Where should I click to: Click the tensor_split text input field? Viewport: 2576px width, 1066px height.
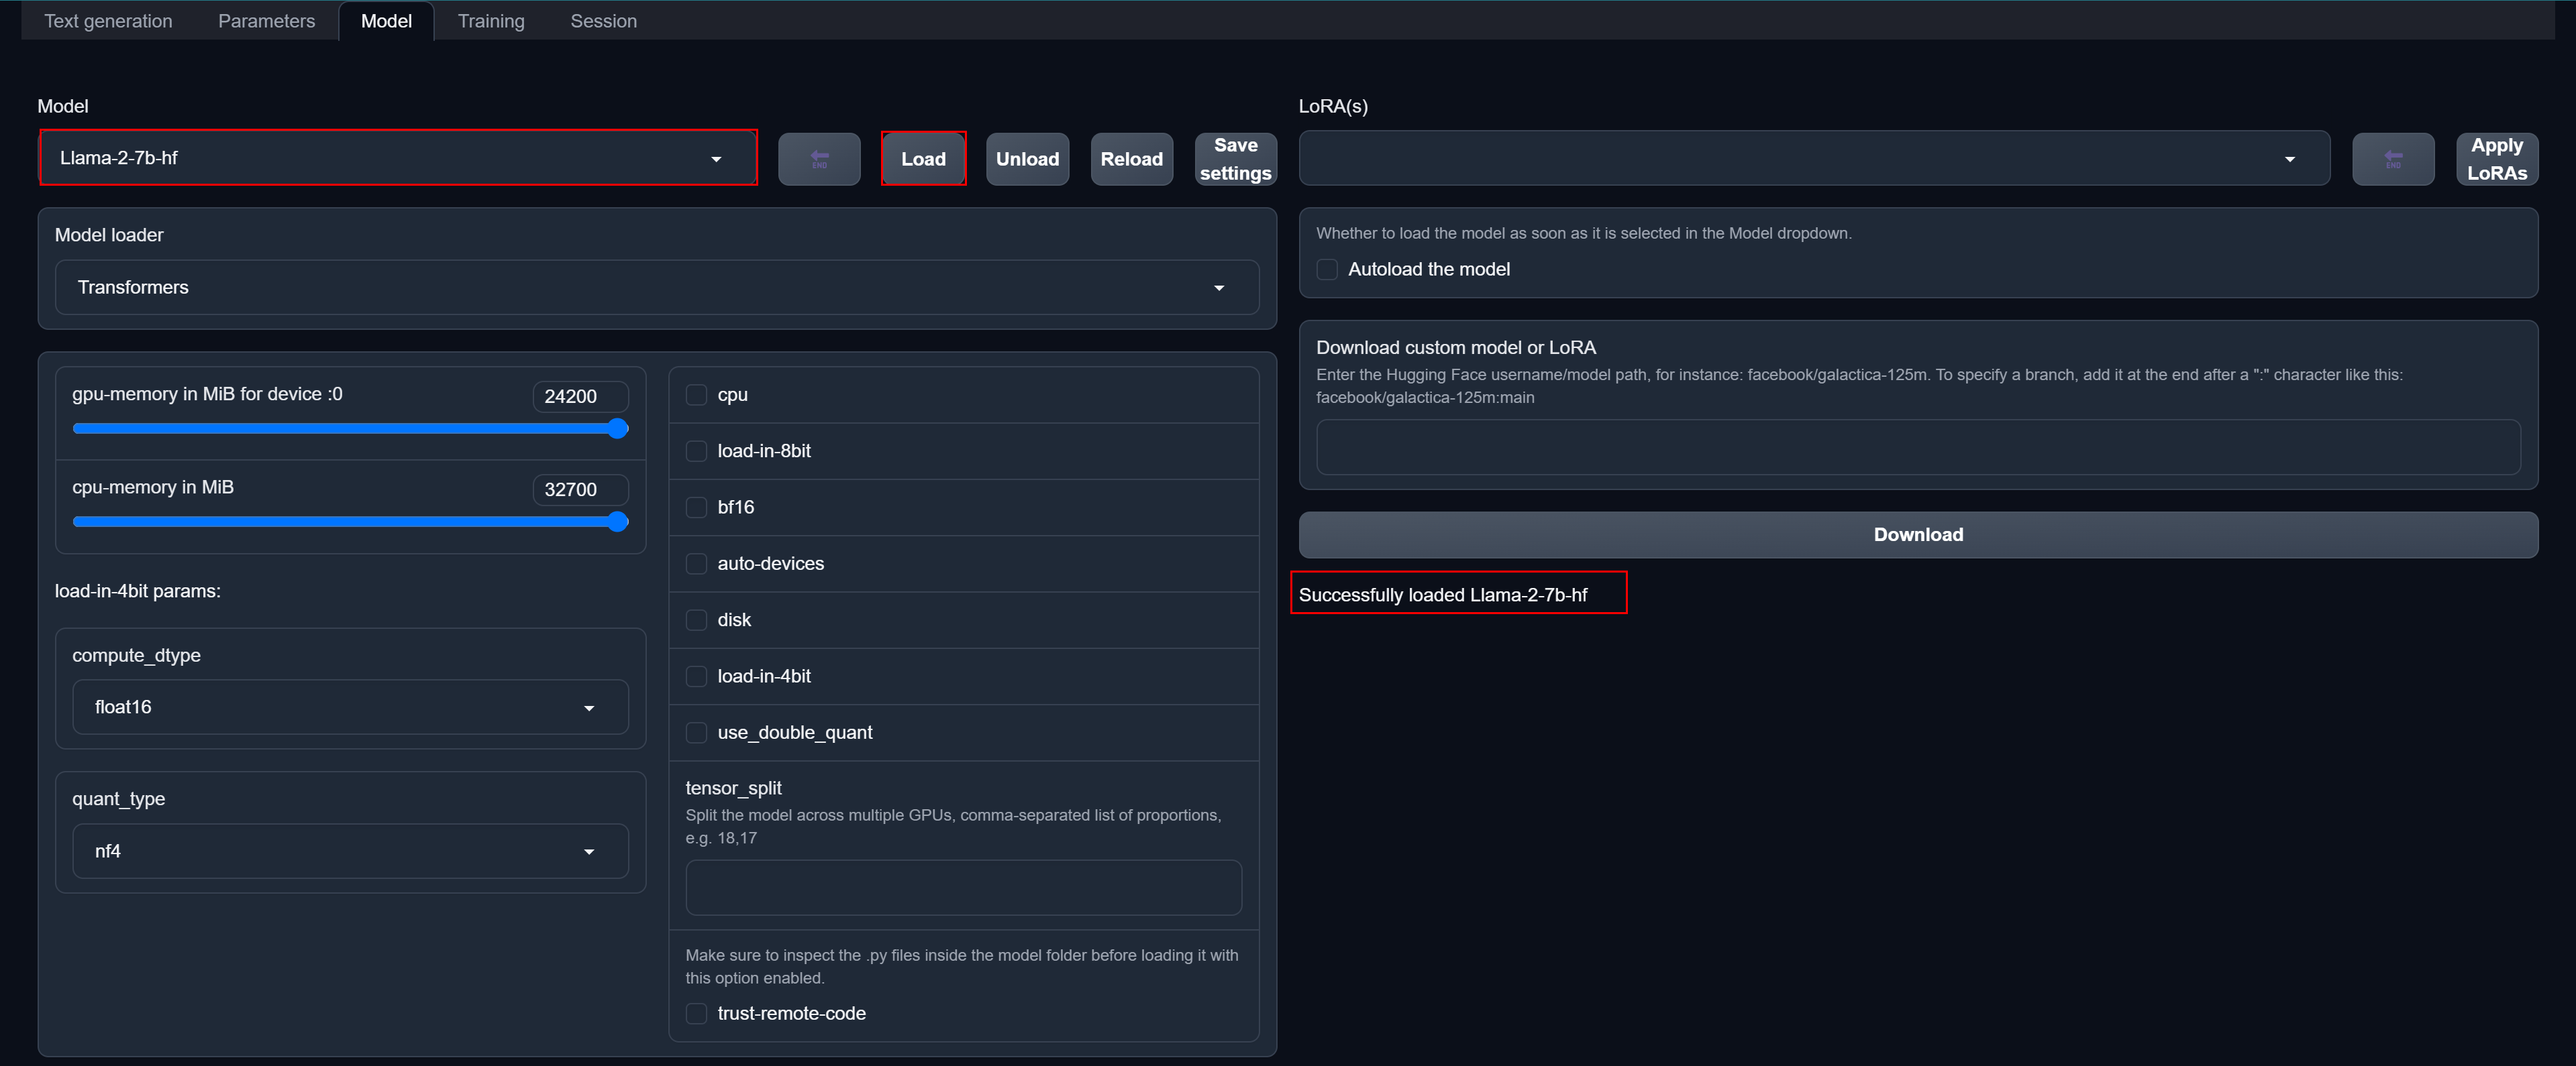point(963,887)
